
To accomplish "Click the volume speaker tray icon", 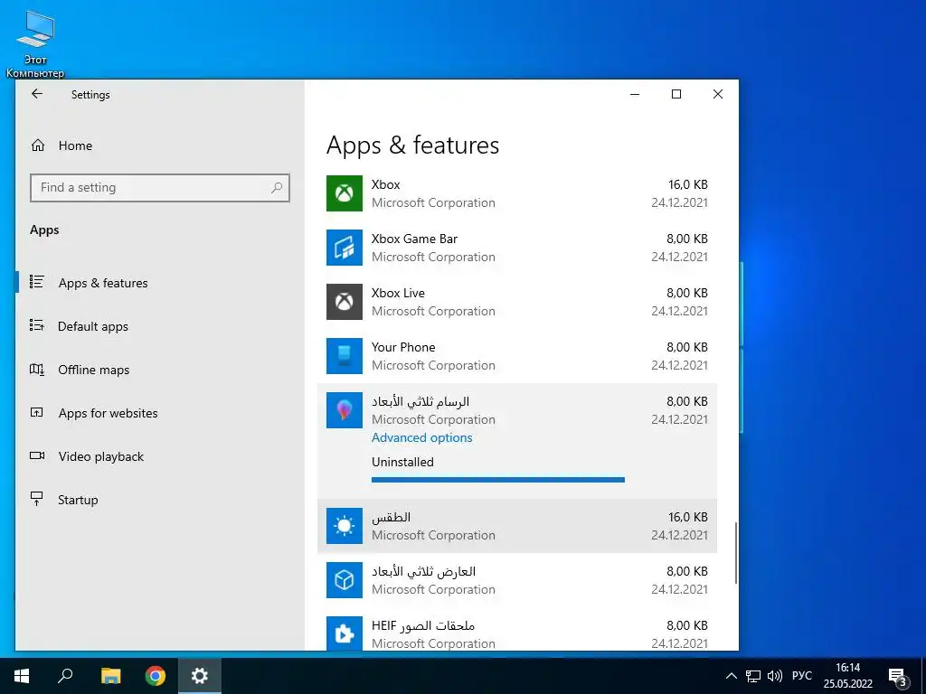I will pyautogui.click(x=775, y=676).
